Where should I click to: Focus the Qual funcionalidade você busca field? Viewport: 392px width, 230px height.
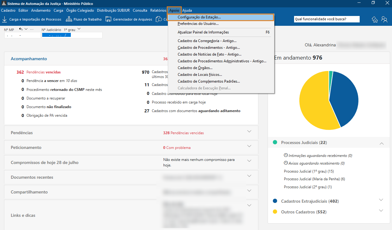tap(327, 19)
